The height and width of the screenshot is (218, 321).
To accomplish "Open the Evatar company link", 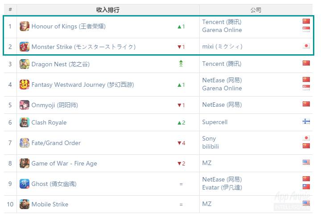I will click(x=222, y=188).
